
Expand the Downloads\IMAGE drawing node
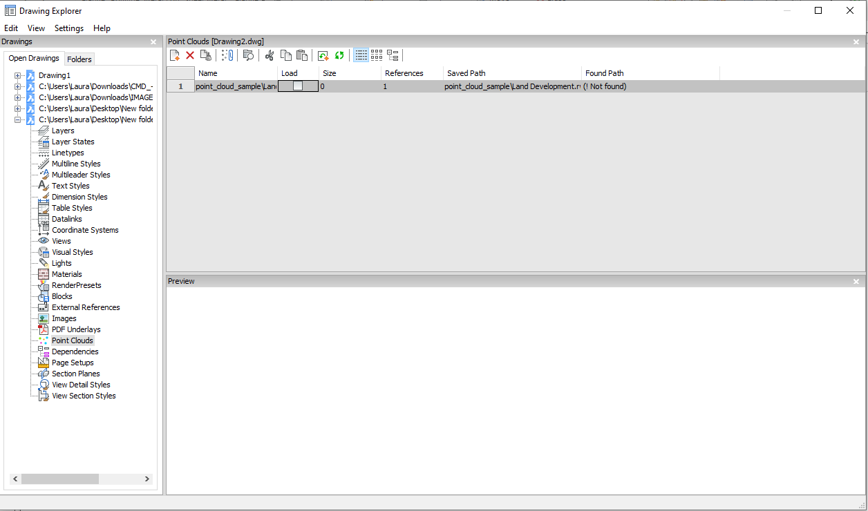18,97
